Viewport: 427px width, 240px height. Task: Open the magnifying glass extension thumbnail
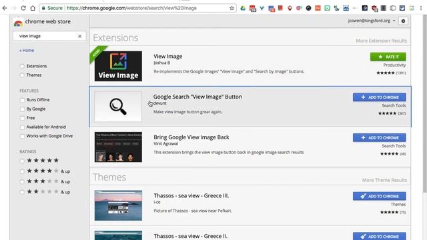118,107
